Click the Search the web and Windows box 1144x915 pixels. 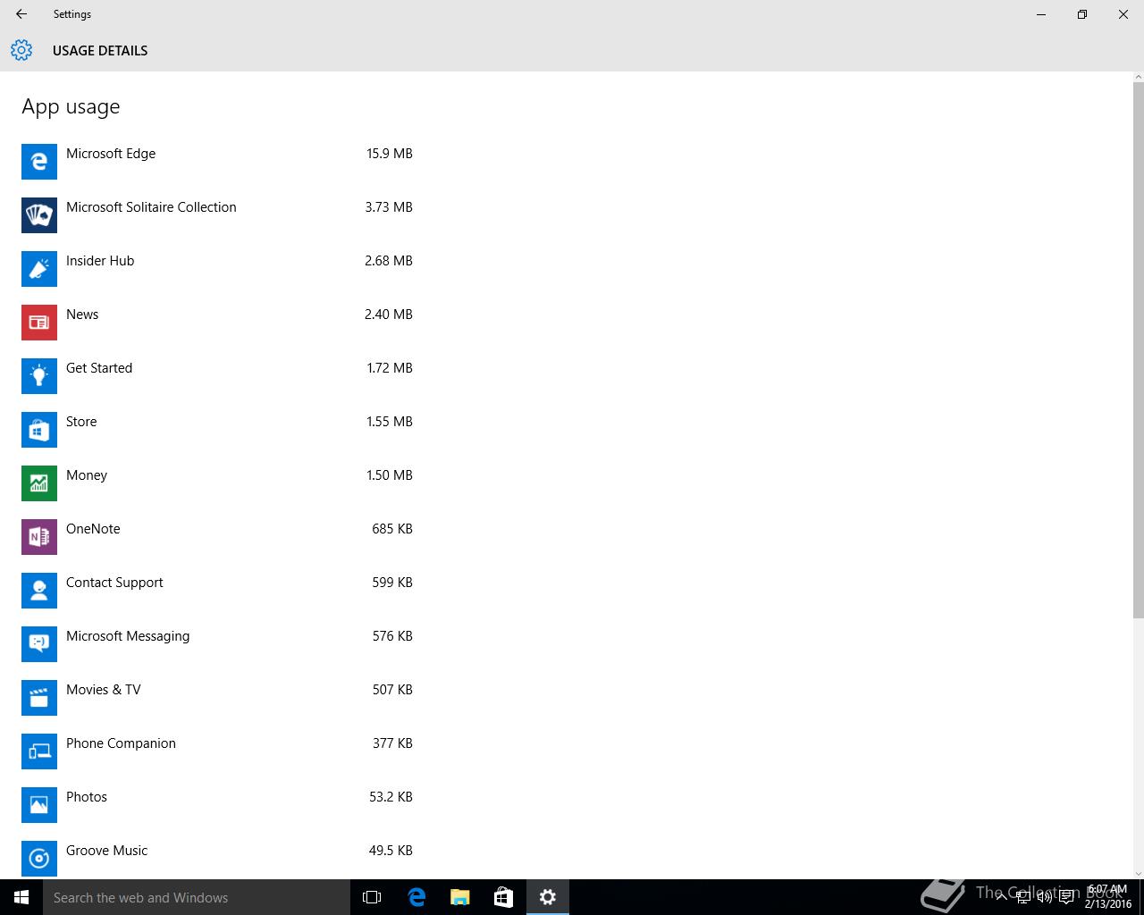(x=197, y=897)
